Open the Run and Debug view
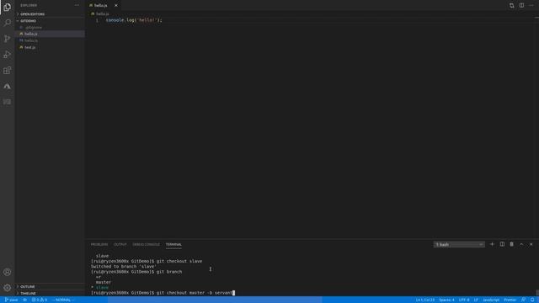Viewport: 539px width, 303px height. click(8, 54)
